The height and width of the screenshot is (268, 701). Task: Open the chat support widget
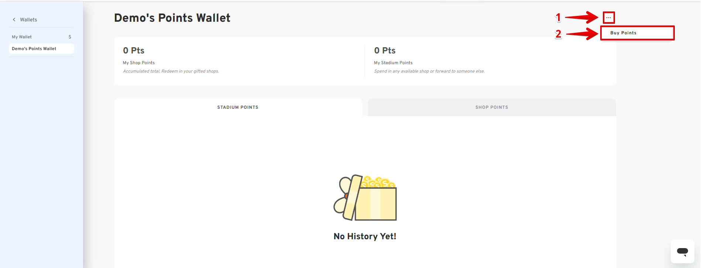tap(682, 251)
